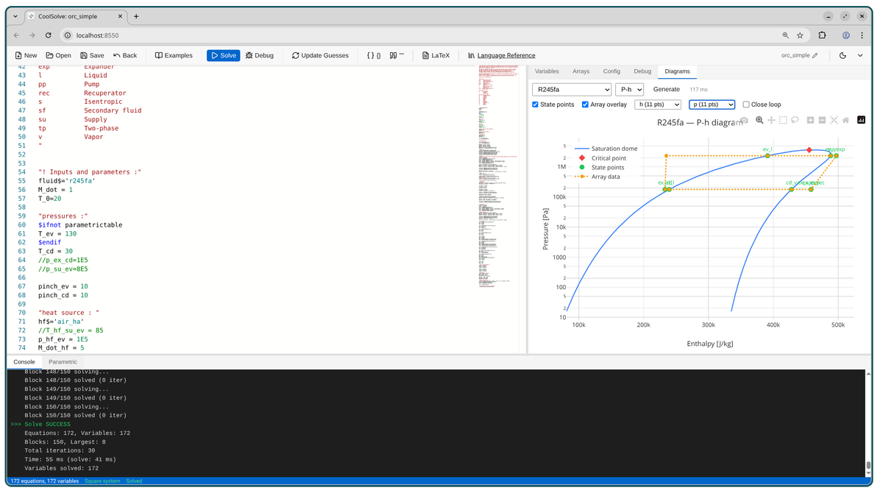Click the plot Zoom in plus icon

pyautogui.click(x=810, y=120)
